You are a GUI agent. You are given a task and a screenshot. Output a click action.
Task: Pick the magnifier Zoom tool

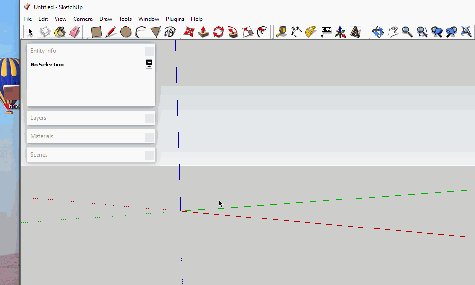(407, 32)
